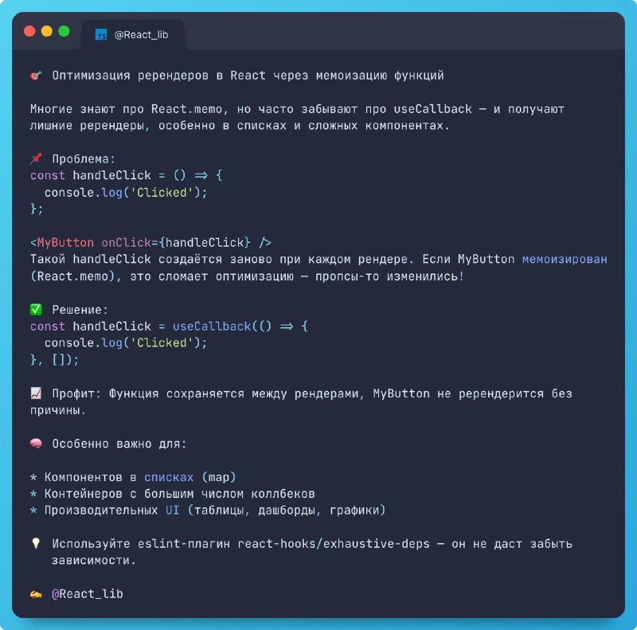Click the react-hooks/exhaustive-deps text
This screenshot has width=637, height=630.
tap(334, 544)
